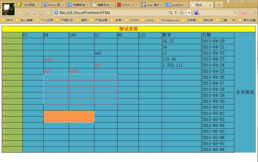The image size is (258, 162).
Task: Open the 软考 bookmark folder
Action: [116, 20]
